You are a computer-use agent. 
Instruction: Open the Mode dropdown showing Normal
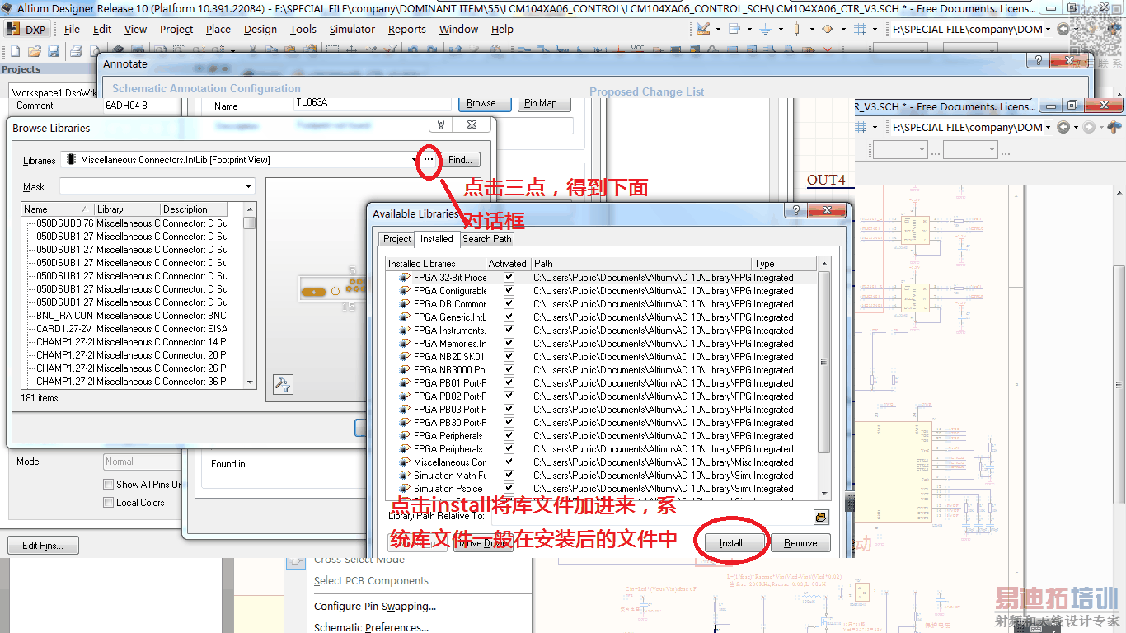coord(143,462)
